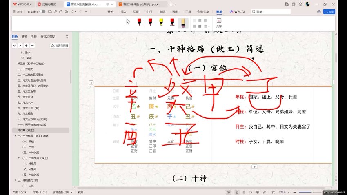
Task: Click the print preview icon
Action: click(66, 11)
